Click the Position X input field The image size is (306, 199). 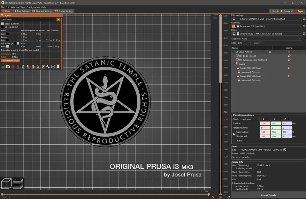tap(265, 123)
